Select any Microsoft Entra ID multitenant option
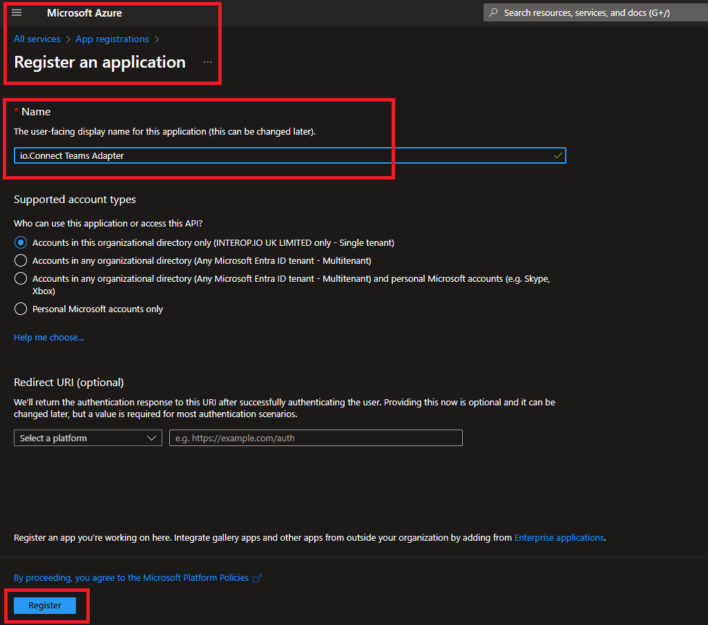This screenshot has height=625, width=708. pyautogui.click(x=21, y=261)
